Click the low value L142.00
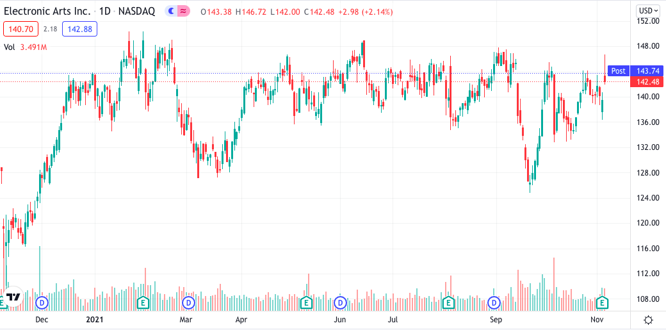The height and width of the screenshot is (330, 666). (285, 12)
